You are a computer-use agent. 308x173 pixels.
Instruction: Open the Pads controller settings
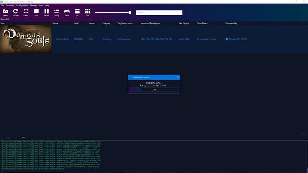[x=67, y=12]
